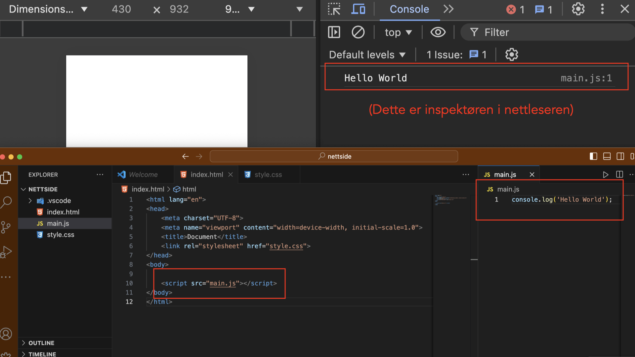Switch to the Welcome tab

(143, 175)
